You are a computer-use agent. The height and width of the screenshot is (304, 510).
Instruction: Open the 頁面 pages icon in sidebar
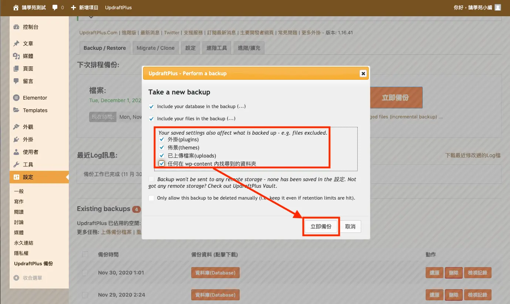point(16,69)
